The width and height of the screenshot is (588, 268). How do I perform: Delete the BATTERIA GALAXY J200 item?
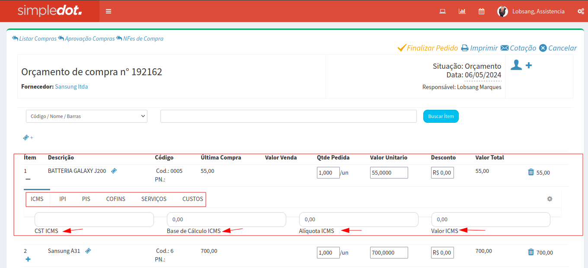pyautogui.click(x=531, y=172)
